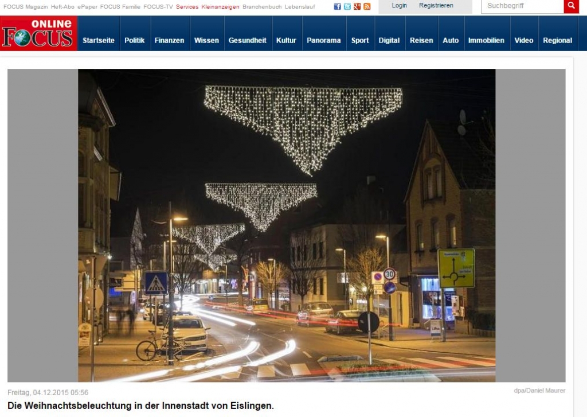Navigate to the Panorama section
The width and height of the screenshot is (587, 417).
323,40
